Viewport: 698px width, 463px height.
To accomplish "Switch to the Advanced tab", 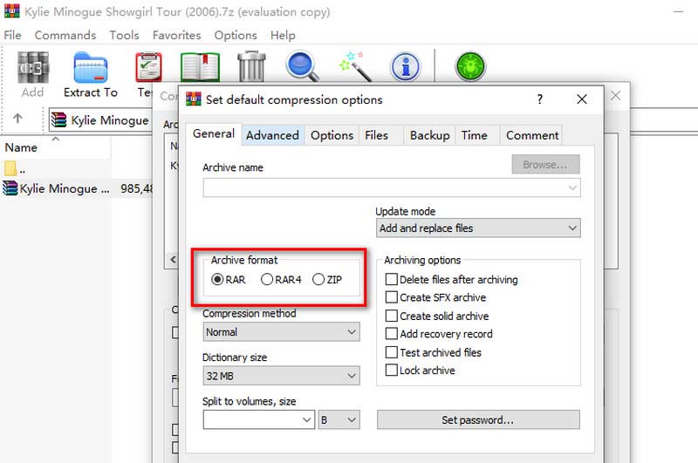I will tap(272, 135).
